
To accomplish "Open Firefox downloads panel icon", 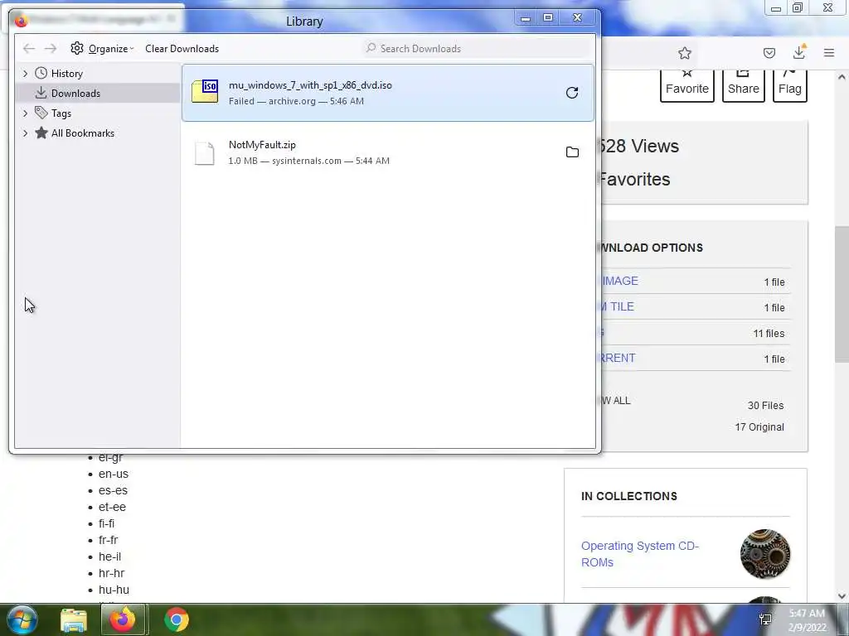I will pyautogui.click(x=799, y=52).
